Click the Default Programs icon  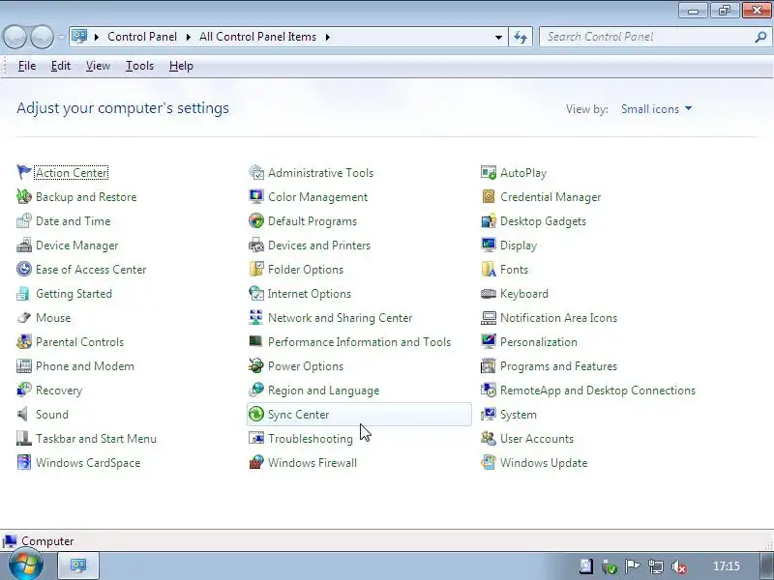256,220
